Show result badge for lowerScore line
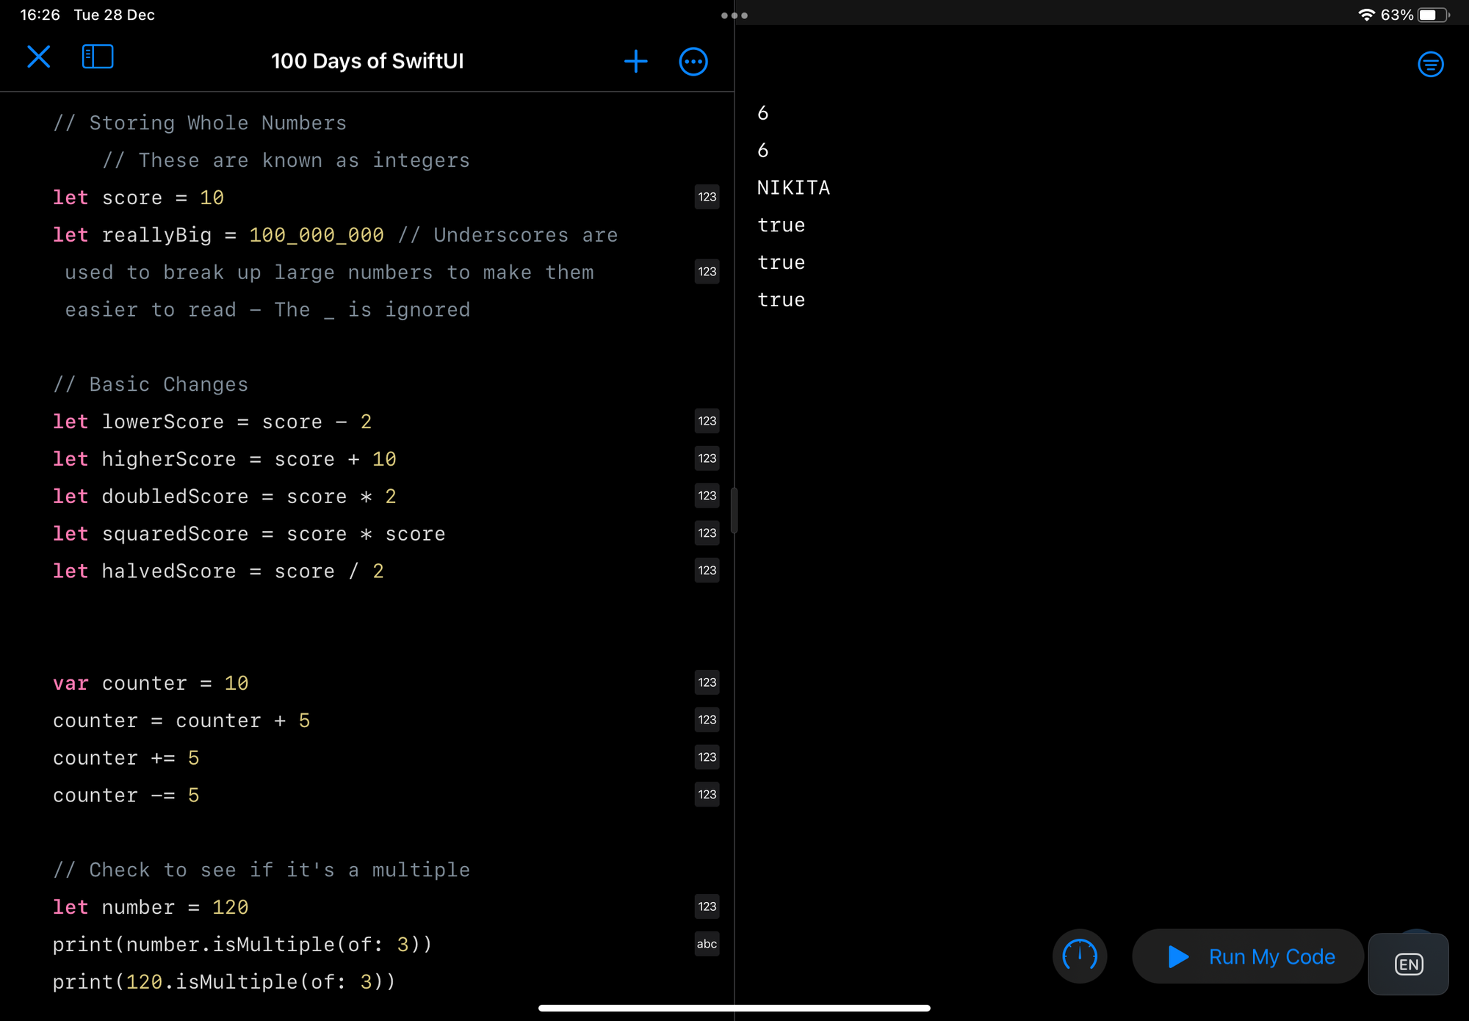This screenshot has width=1469, height=1021. (707, 421)
